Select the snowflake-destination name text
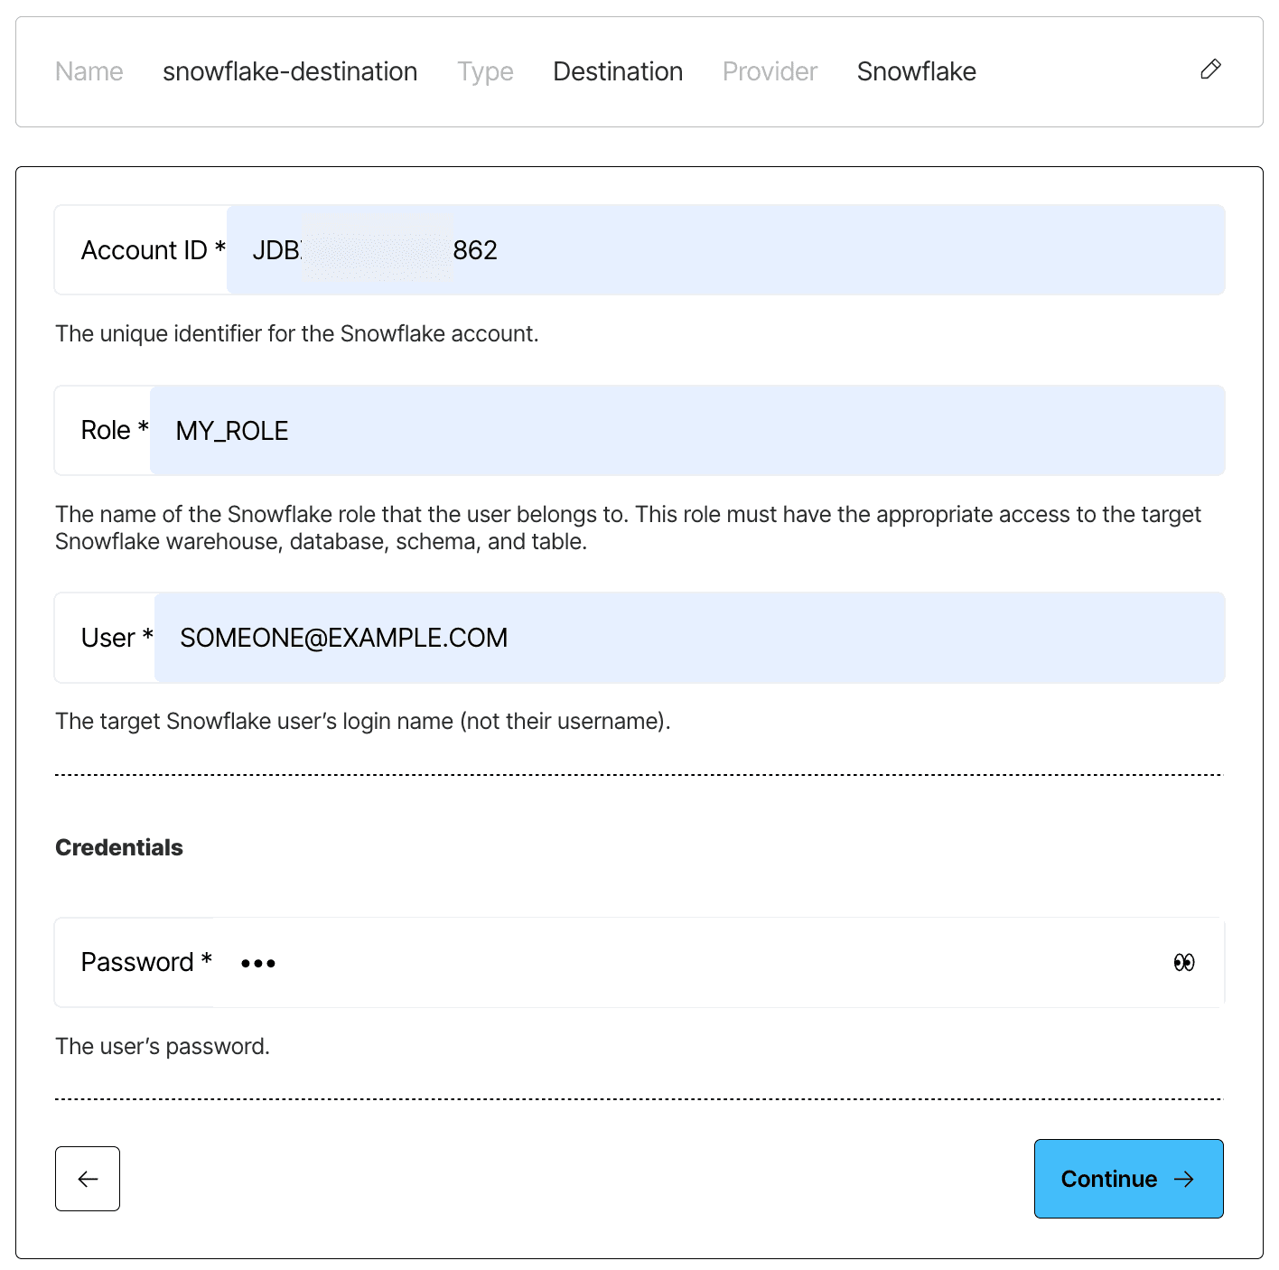The image size is (1279, 1270). 290,71
